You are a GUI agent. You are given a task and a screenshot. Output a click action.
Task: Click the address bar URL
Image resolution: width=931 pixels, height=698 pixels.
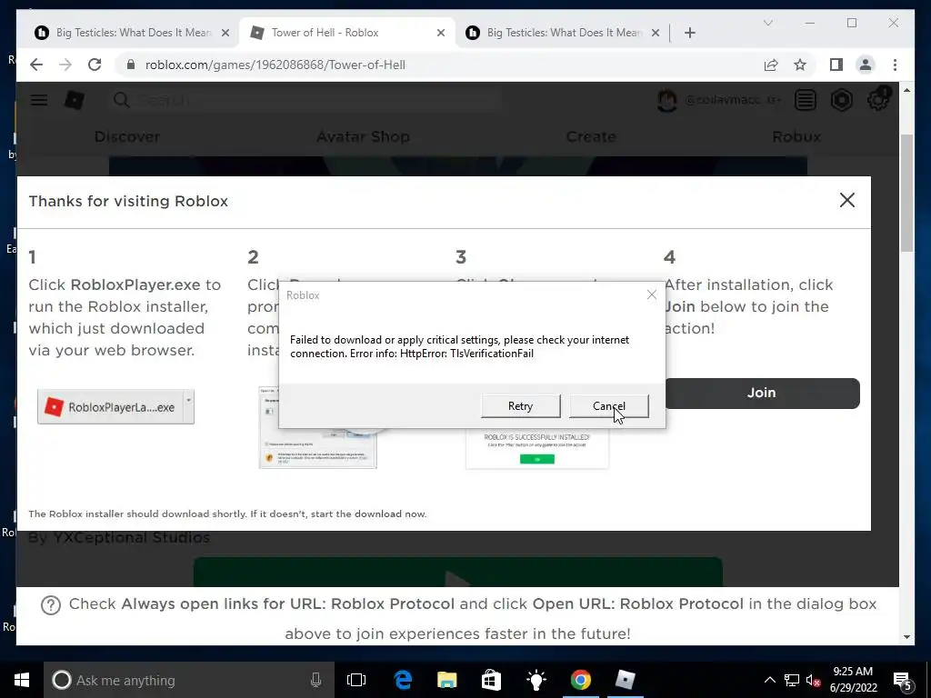coord(275,65)
